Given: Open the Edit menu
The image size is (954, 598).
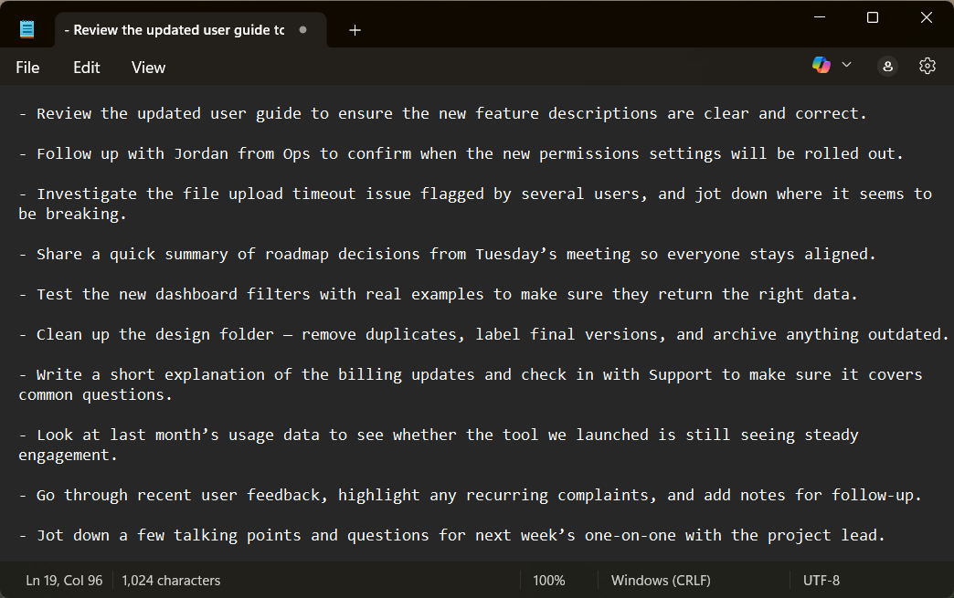Looking at the screenshot, I should tap(86, 67).
